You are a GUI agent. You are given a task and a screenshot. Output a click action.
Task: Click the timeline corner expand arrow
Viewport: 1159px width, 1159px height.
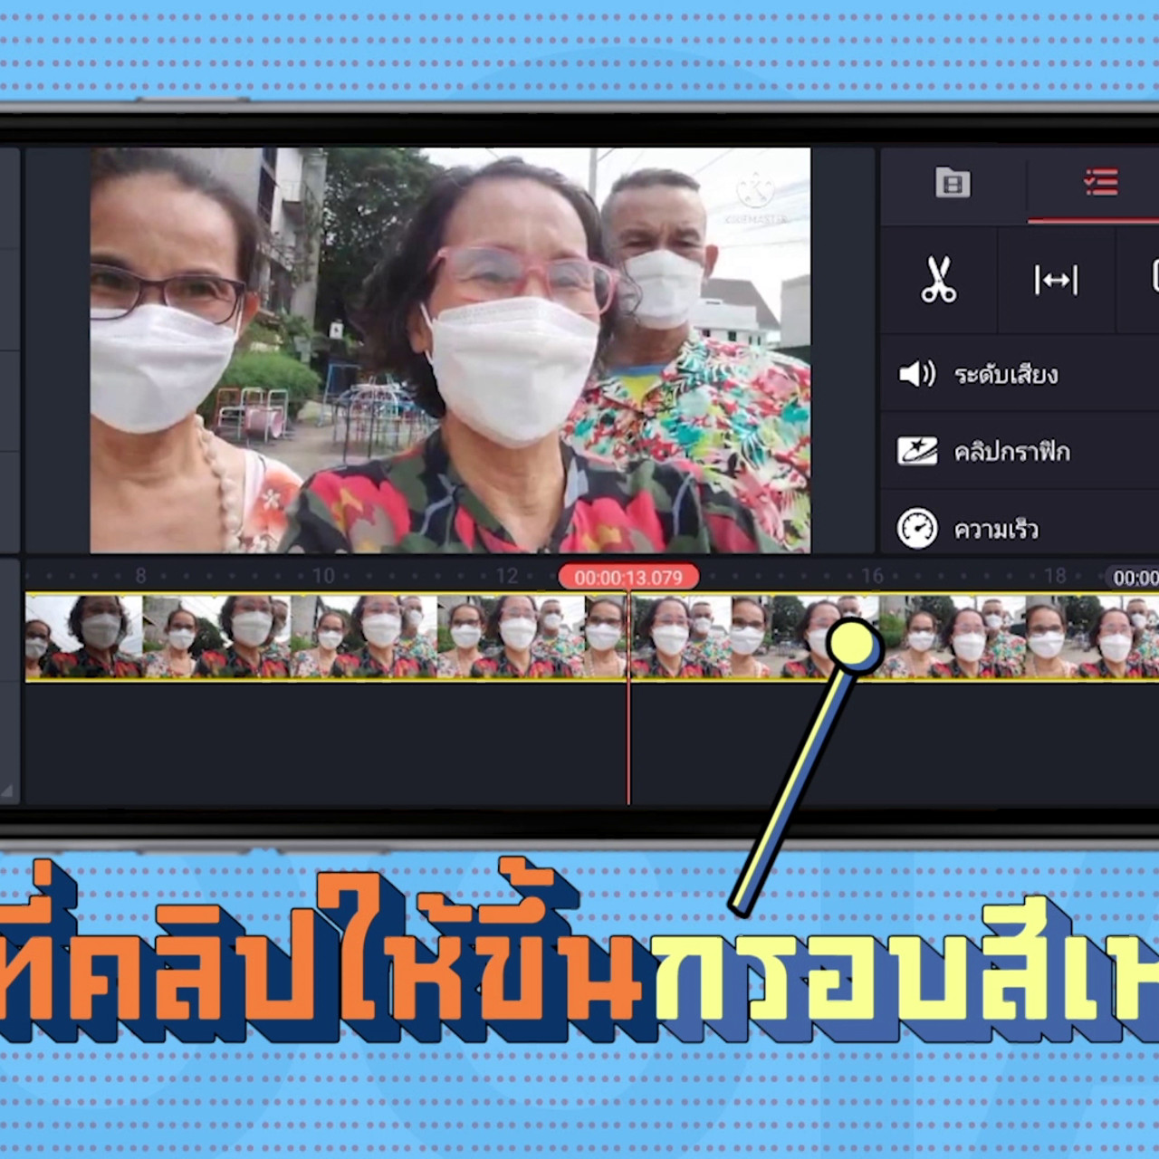(7, 790)
